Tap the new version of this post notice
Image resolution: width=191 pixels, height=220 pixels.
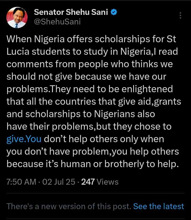tap(68, 206)
